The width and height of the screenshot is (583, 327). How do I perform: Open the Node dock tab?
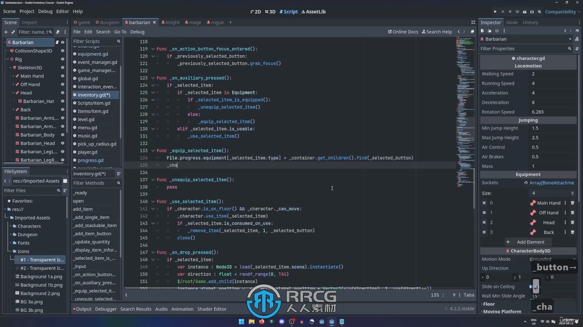point(512,22)
